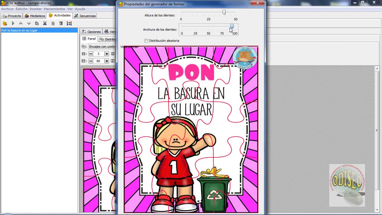Screen dimensions: 382x215
Task: Decrease the row count with the minus button
Action: [91, 54]
